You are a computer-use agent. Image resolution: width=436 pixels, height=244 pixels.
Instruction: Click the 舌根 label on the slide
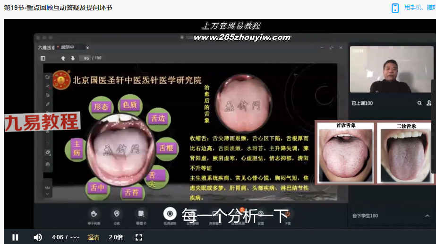[x=166, y=148]
